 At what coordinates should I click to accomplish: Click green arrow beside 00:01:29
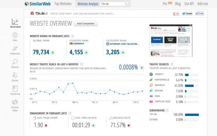(x=93, y=125)
